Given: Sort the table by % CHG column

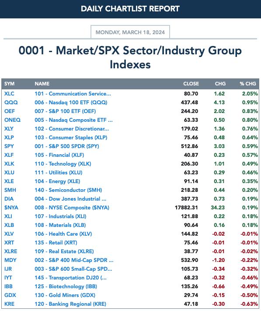Looking at the screenshot, I should [x=248, y=84].
